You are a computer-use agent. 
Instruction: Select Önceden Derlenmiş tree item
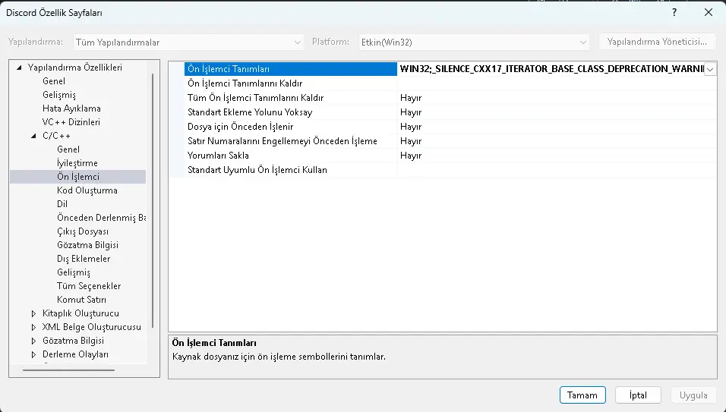(102, 217)
